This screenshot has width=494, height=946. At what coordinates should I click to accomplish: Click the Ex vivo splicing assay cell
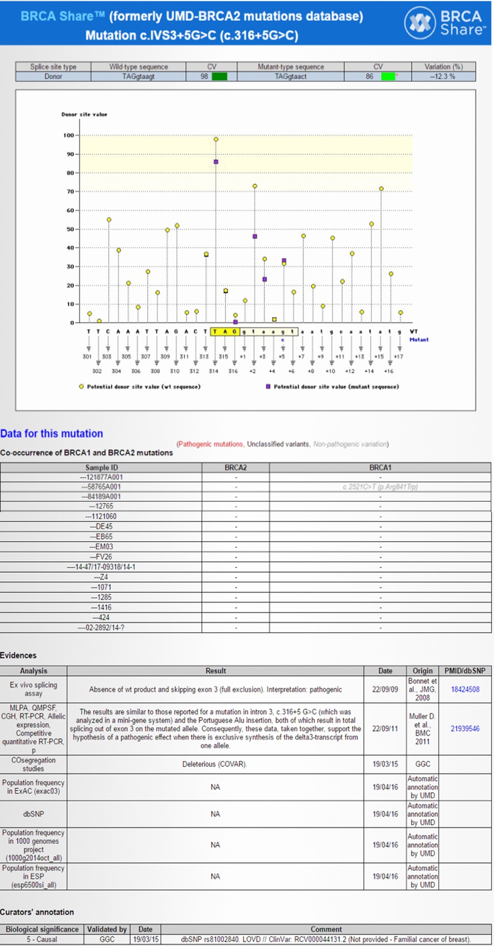coord(34,689)
